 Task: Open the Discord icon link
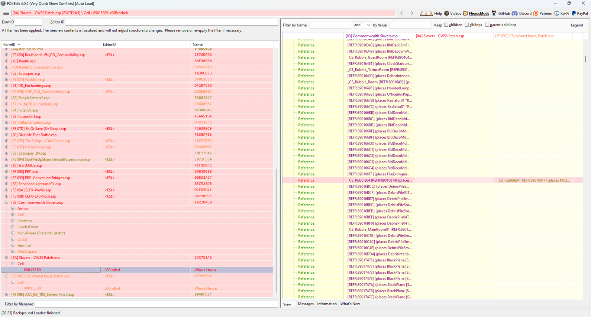(x=514, y=13)
